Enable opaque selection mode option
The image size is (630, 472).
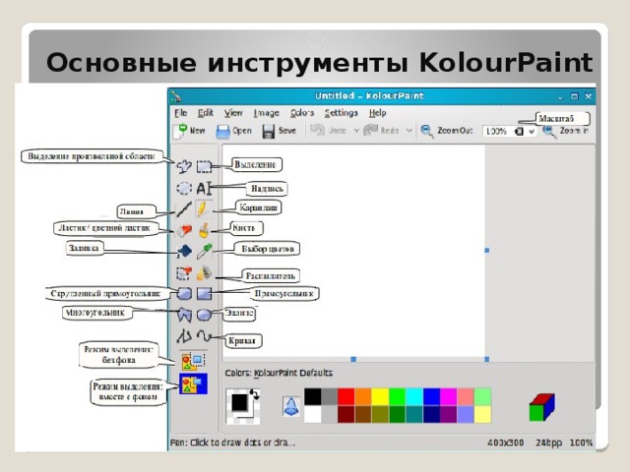coord(193,383)
